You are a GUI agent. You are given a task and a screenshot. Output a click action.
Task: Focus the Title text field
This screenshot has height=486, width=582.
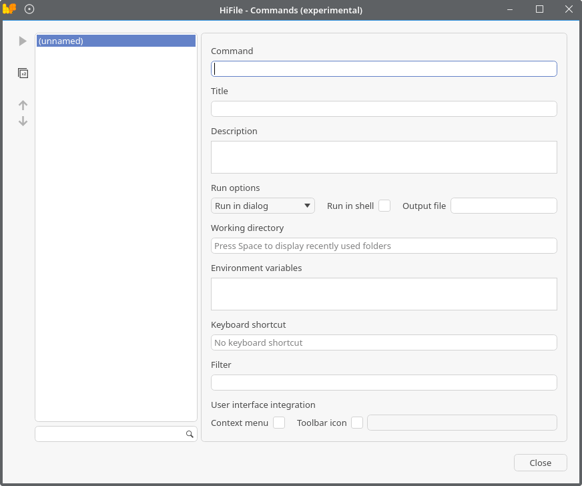click(384, 109)
